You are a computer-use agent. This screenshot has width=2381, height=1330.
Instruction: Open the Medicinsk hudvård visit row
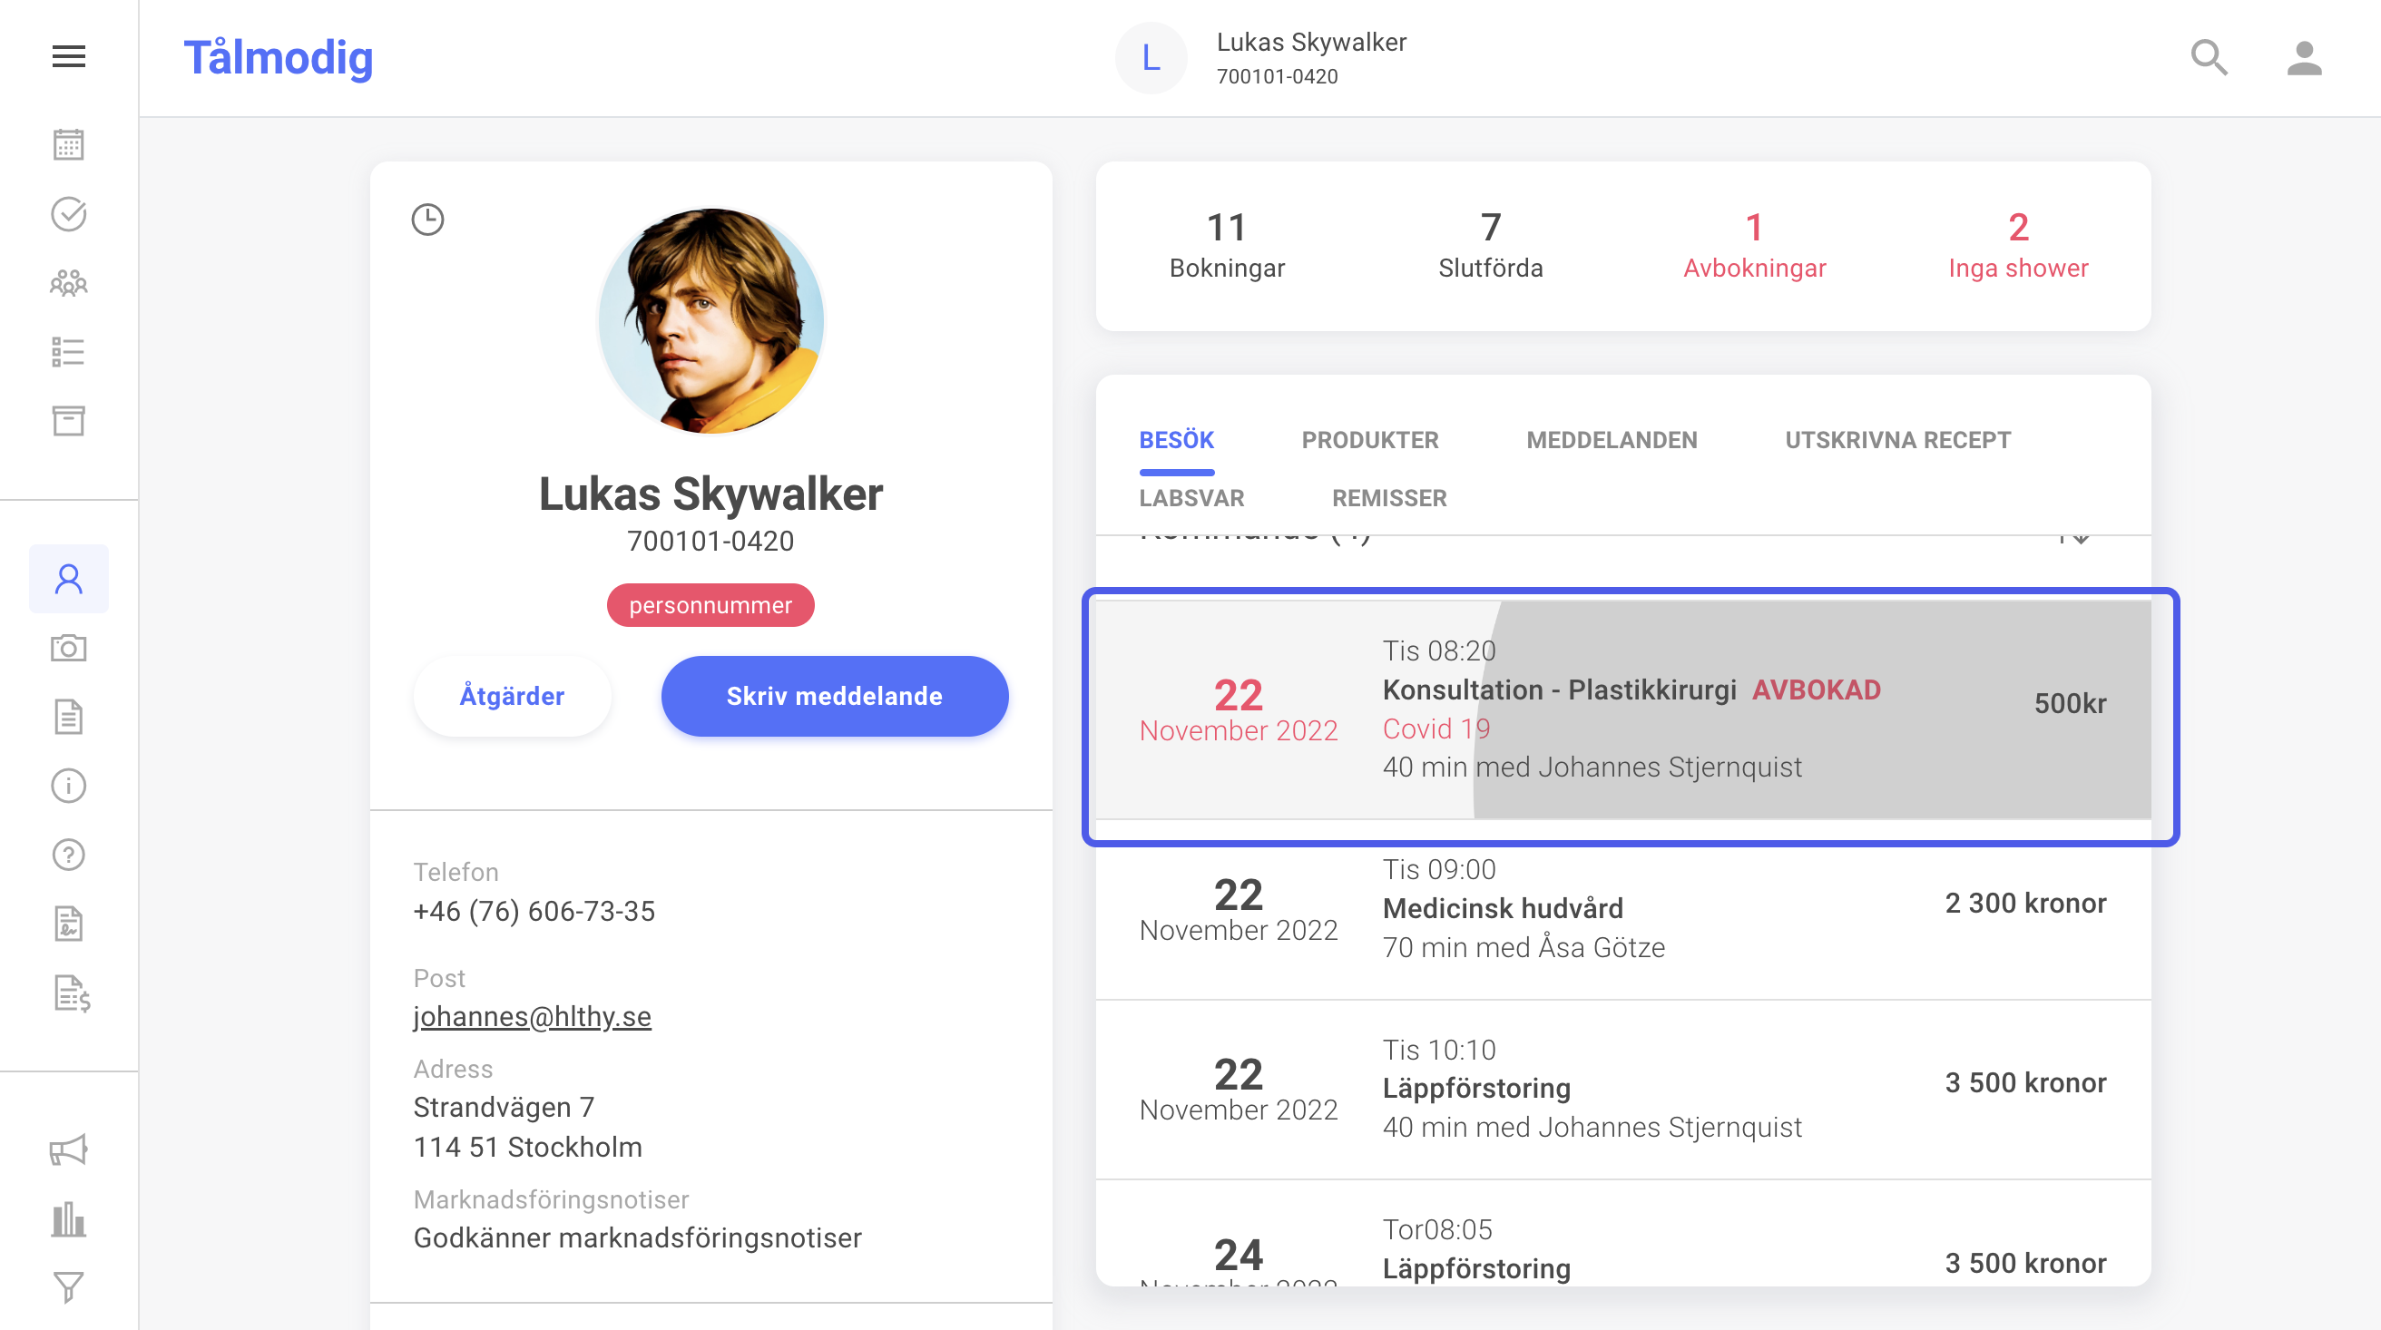[1623, 908]
